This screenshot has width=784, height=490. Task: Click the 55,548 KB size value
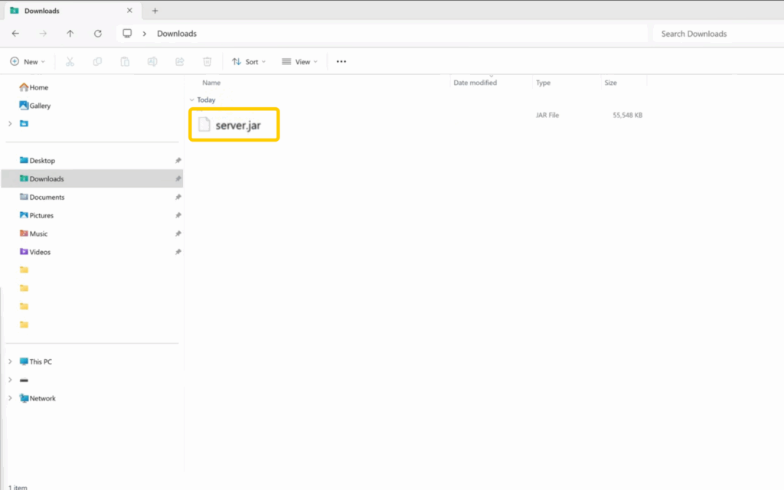(628, 115)
